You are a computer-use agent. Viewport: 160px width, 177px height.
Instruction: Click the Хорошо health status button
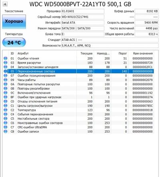14,22
